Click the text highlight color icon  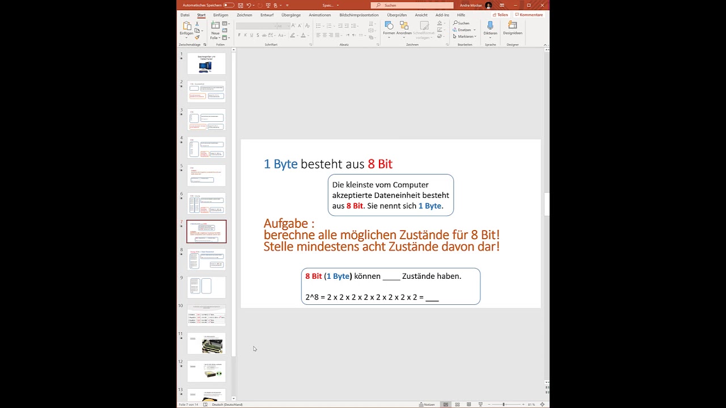[294, 35]
